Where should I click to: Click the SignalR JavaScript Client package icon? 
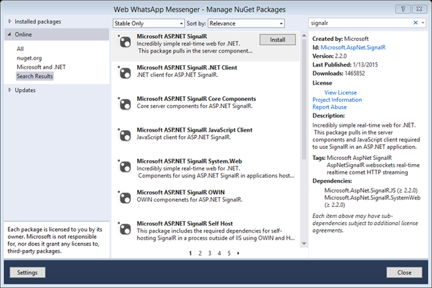(x=125, y=136)
